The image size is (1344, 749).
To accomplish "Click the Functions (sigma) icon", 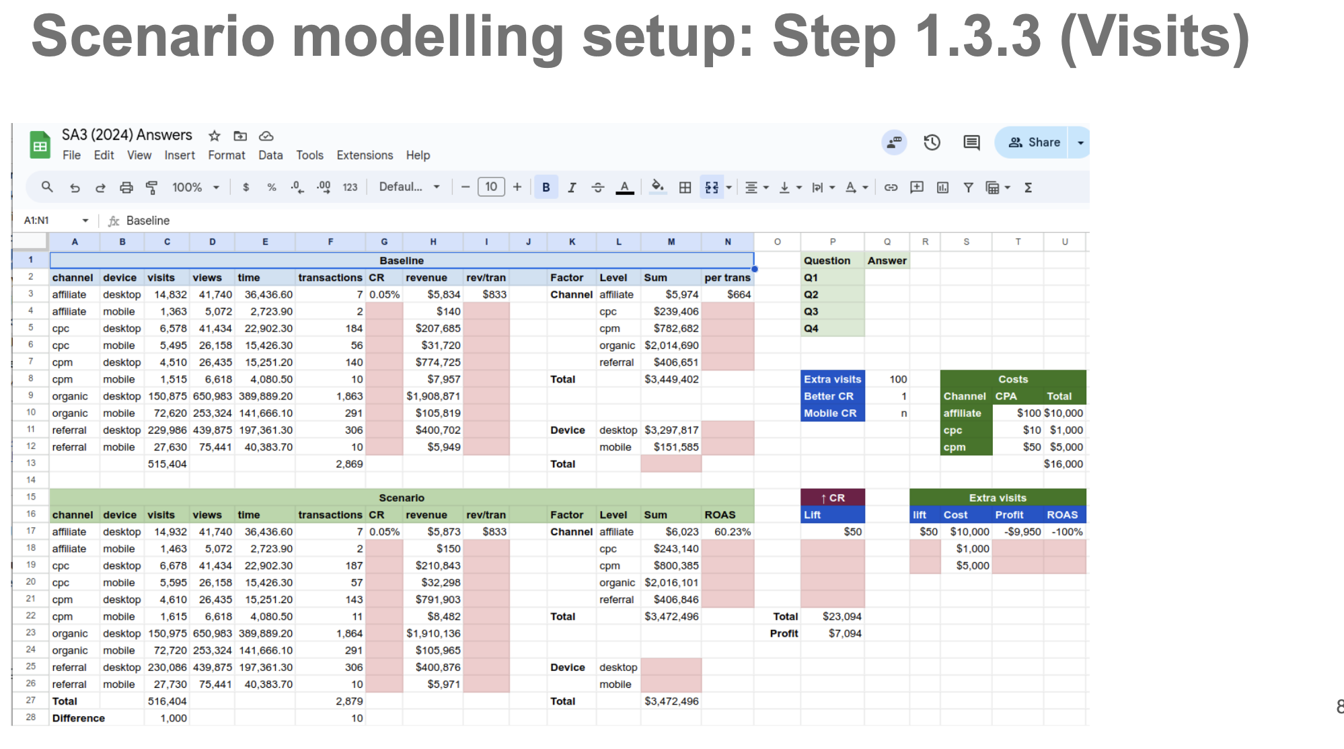I will point(1028,188).
